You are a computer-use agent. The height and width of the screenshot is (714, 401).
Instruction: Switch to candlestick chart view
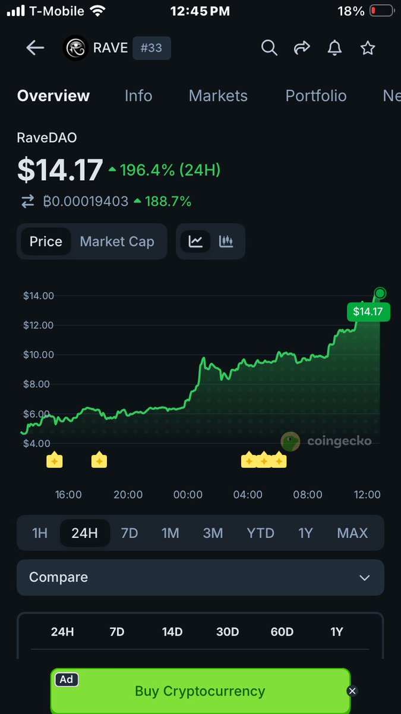(226, 241)
